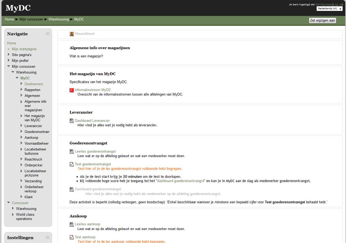Viewport: 346px width, 243px height.
Task: Log out via the Log uit link
Action: (x=337, y=4)
